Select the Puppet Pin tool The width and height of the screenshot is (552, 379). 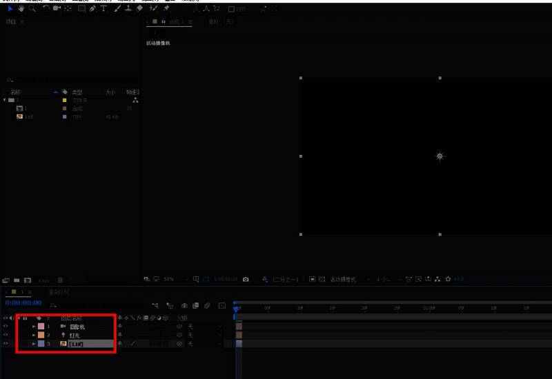pos(166,8)
